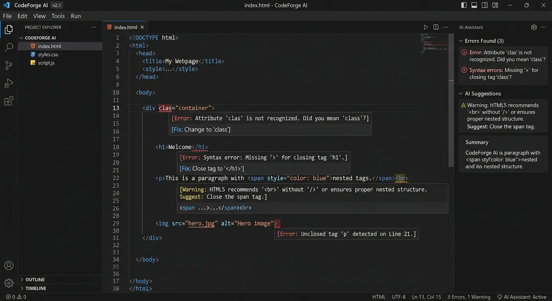Click the underlined 'clas' attribute on line 13

point(165,108)
